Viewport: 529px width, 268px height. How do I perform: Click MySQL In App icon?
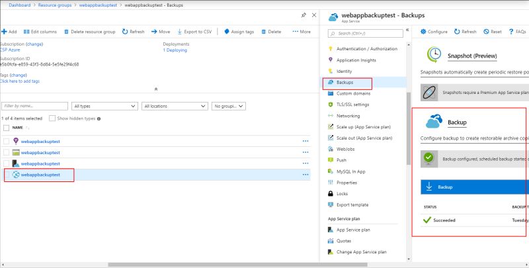point(331,171)
